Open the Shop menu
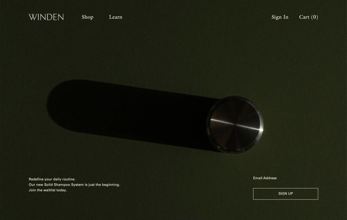 coord(87,17)
